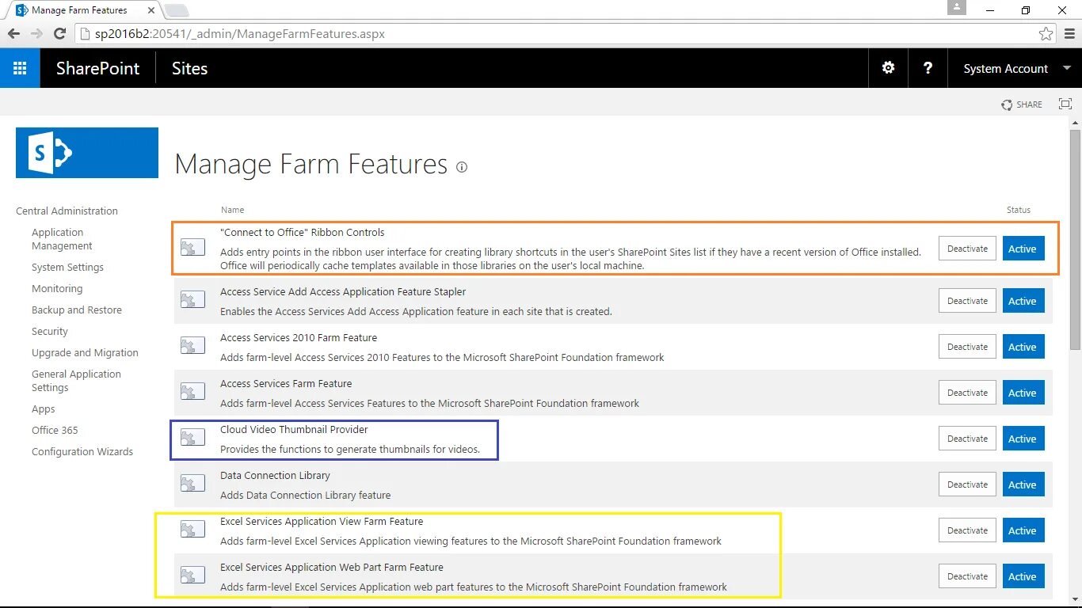Open the settings gear menu
The height and width of the screenshot is (608, 1082).
889,68
